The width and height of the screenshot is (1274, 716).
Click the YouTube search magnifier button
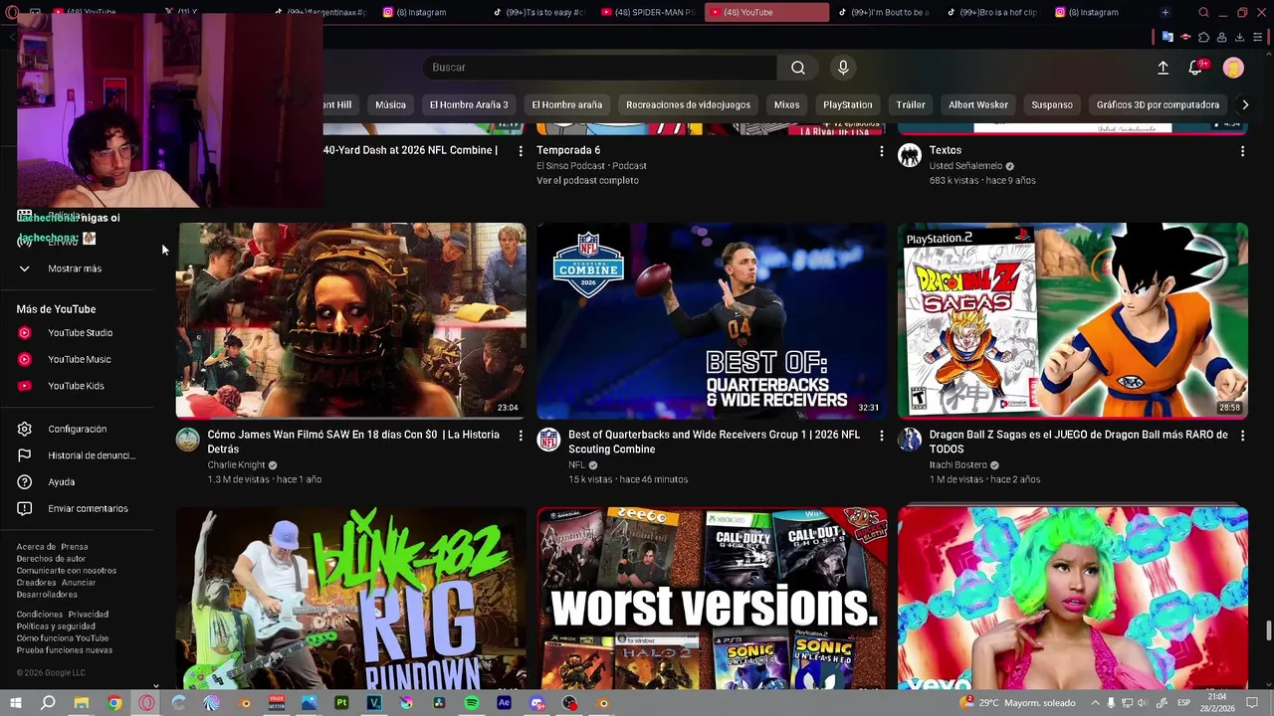pyautogui.click(x=797, y=68)
